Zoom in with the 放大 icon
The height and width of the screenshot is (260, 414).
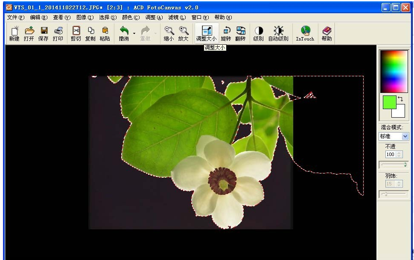183,33
